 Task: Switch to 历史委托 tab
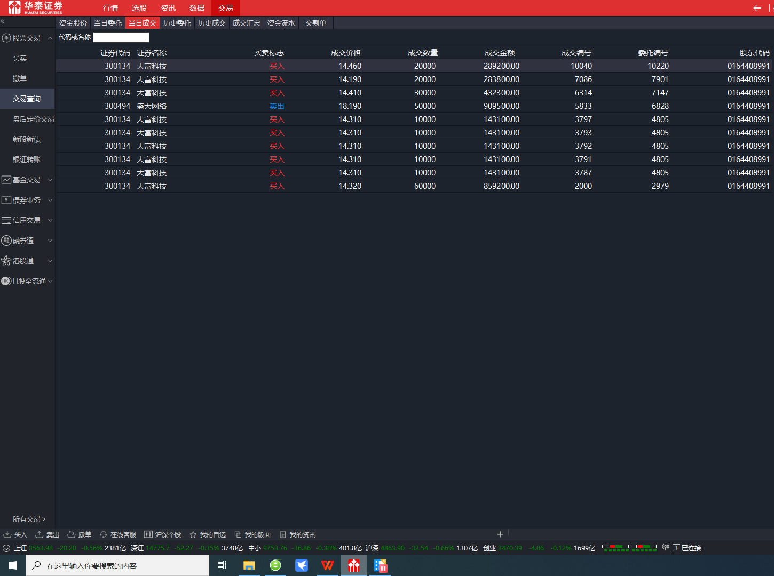tap(177, 23)
